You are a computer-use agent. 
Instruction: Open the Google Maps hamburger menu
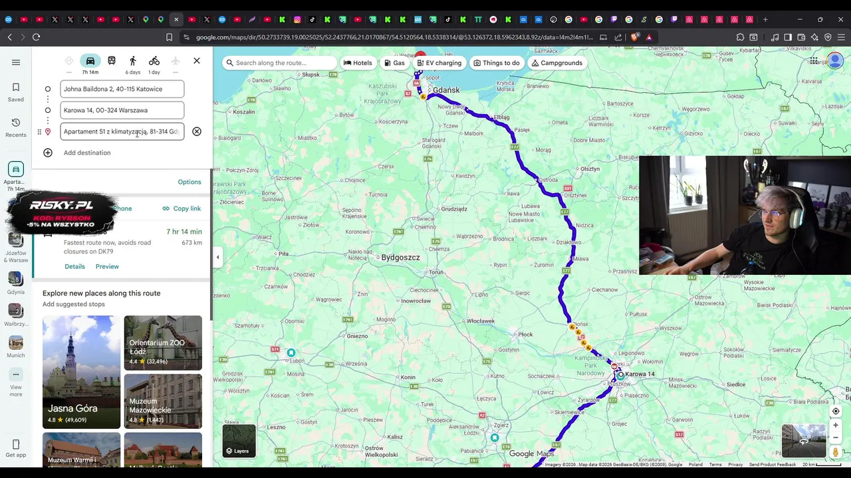(16, 62)
